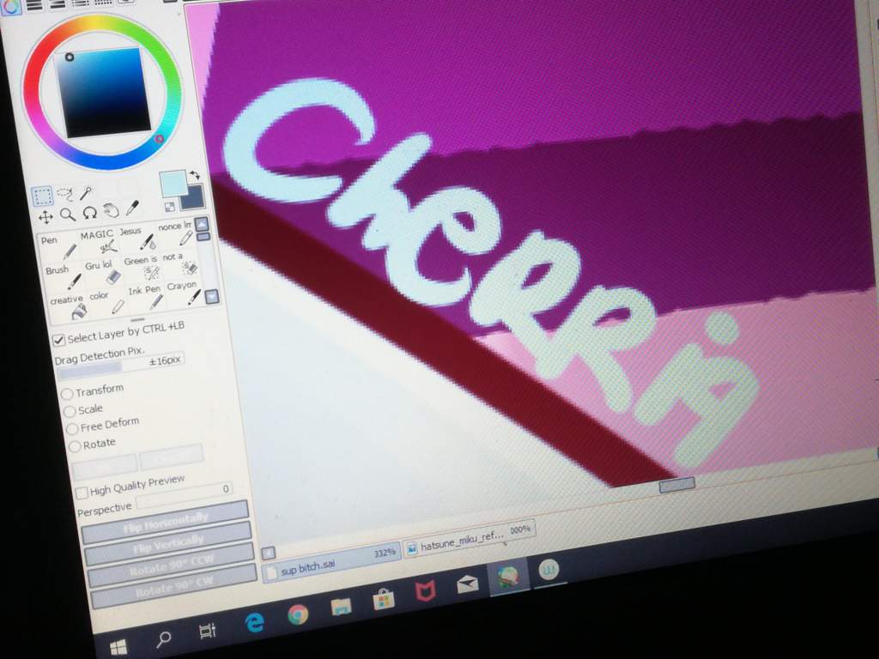Select the transparent color checker icon
Viewport: 879px width, 659px height.
170,208
